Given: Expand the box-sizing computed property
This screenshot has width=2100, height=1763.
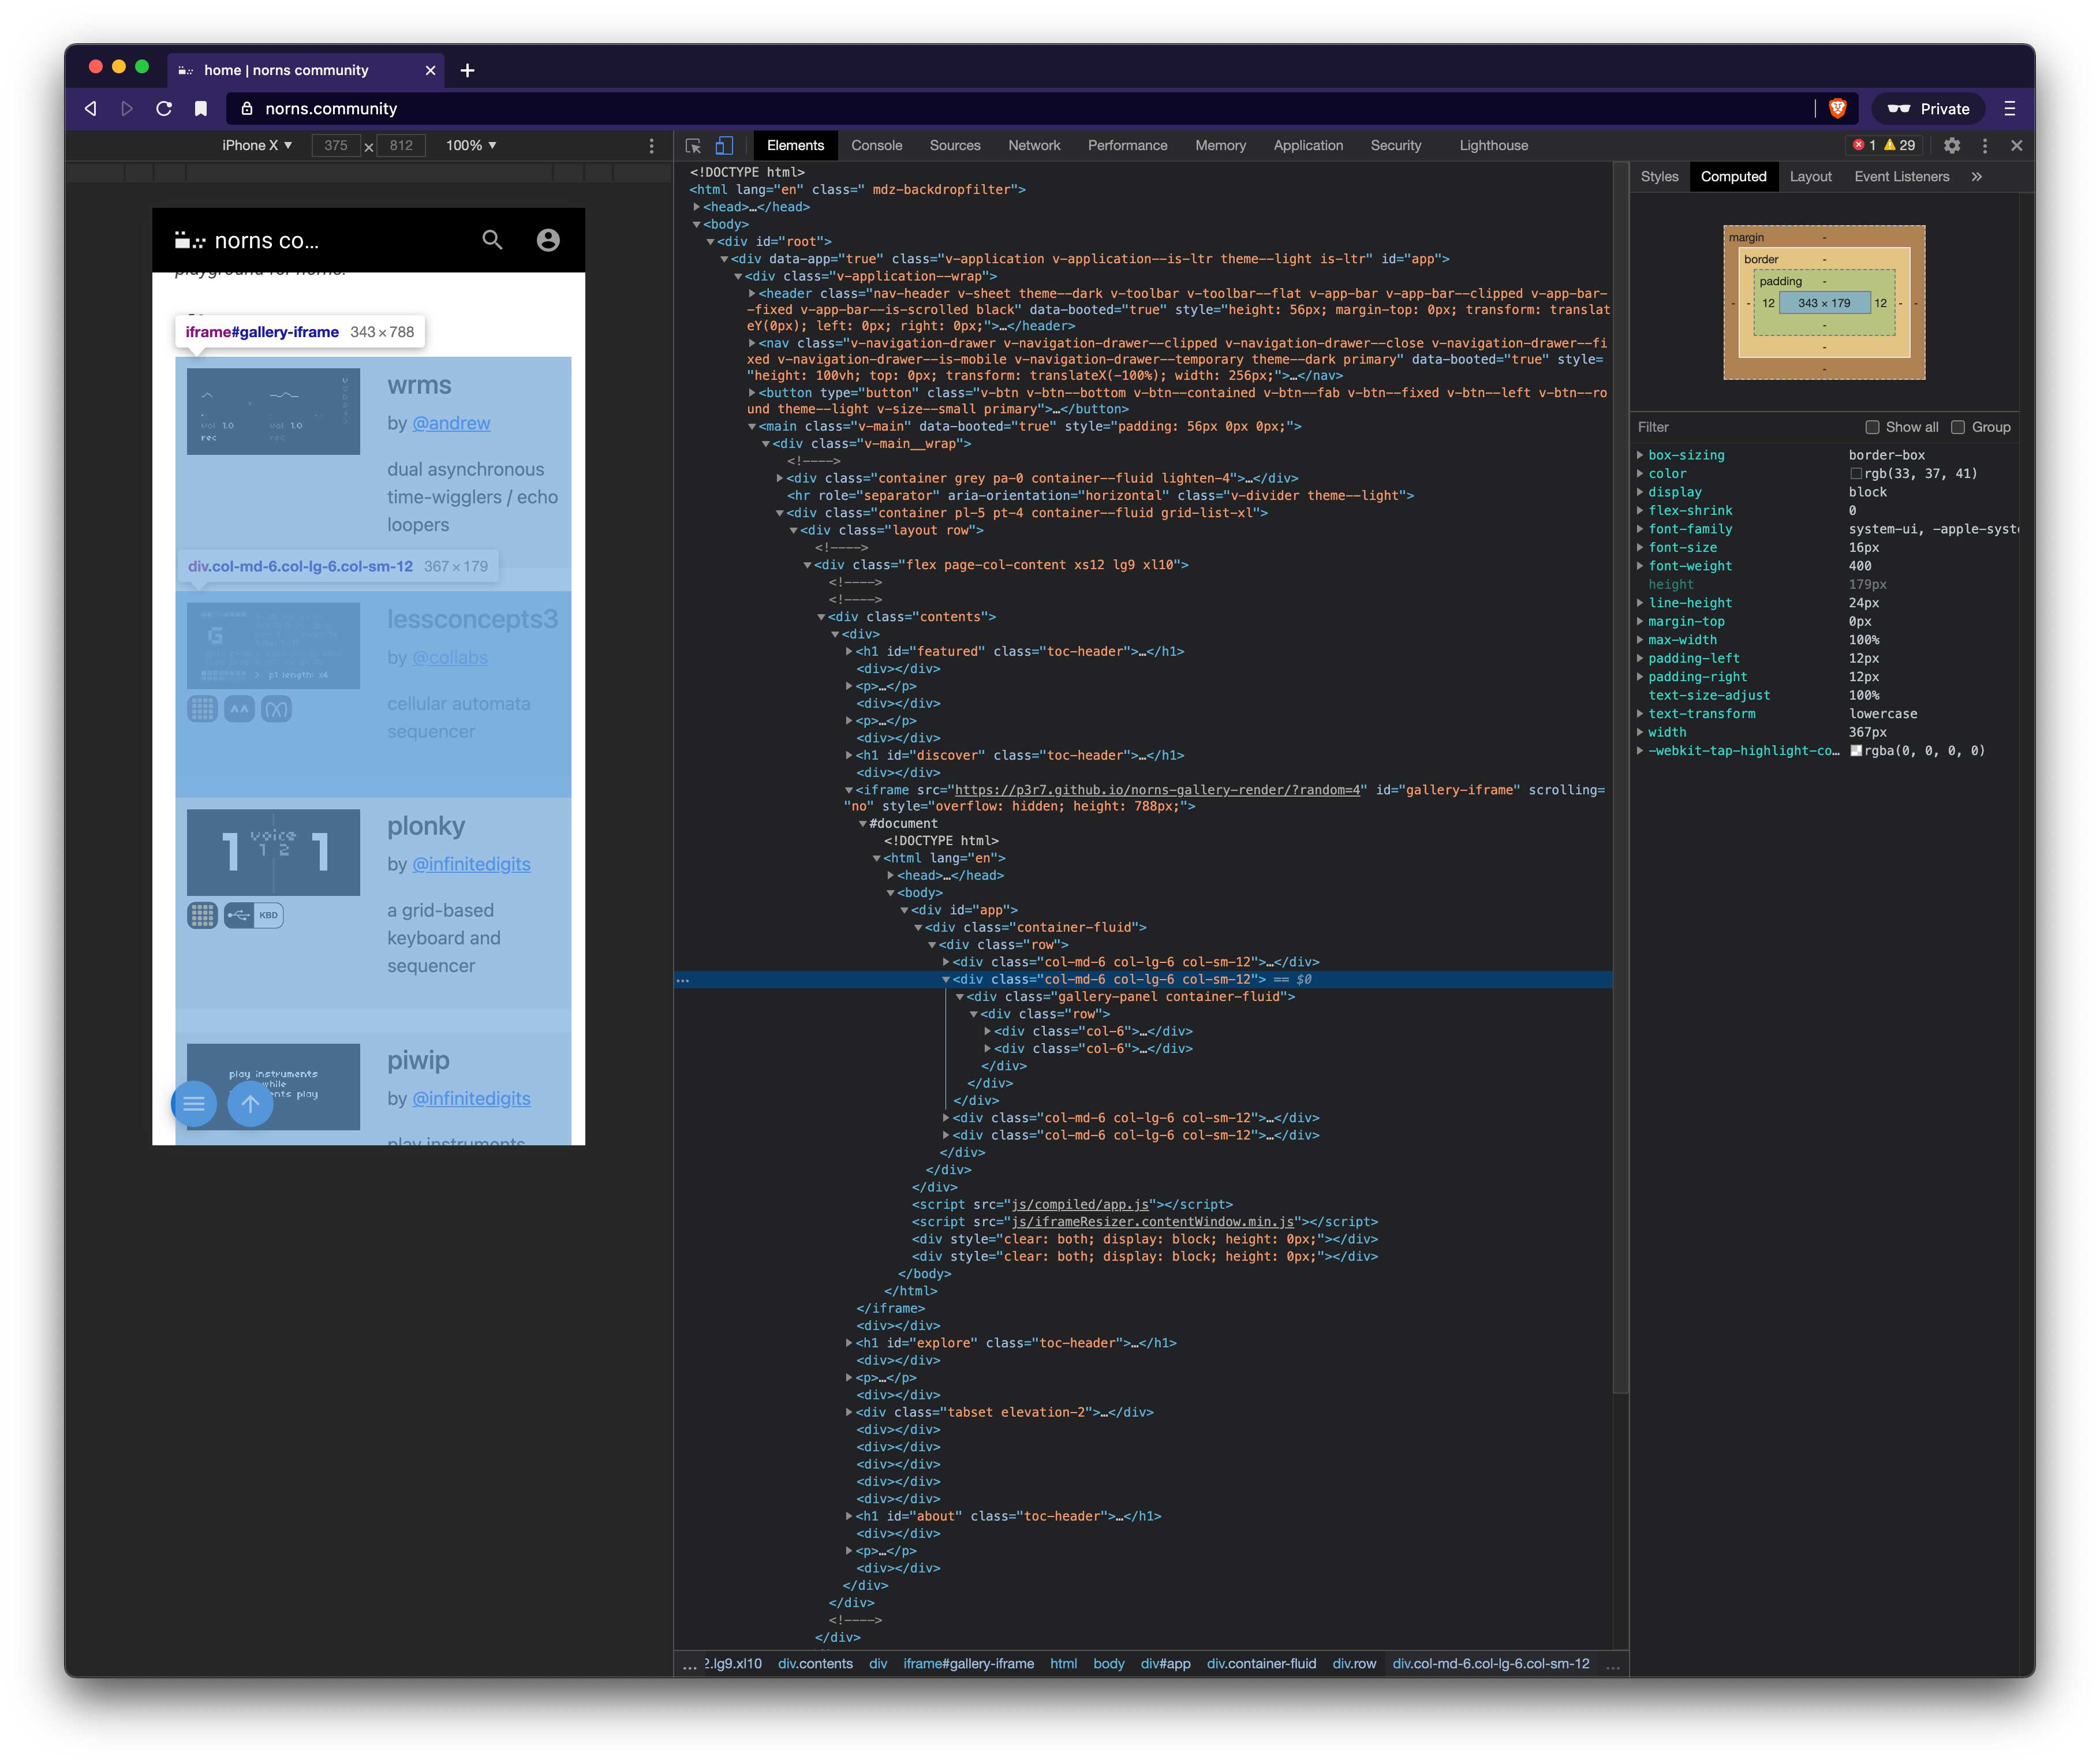Looking at the screenshot, I should pos(1640,455).
